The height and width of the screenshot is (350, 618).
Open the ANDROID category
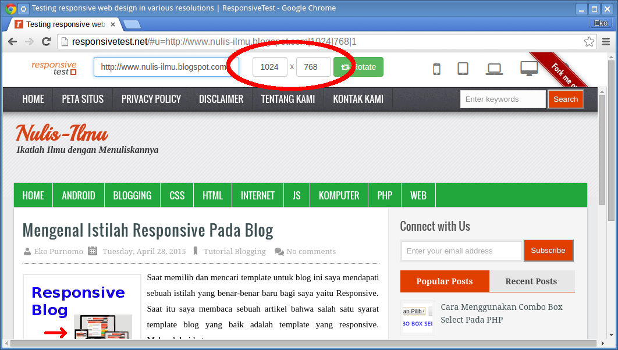(x=79, y=195)
